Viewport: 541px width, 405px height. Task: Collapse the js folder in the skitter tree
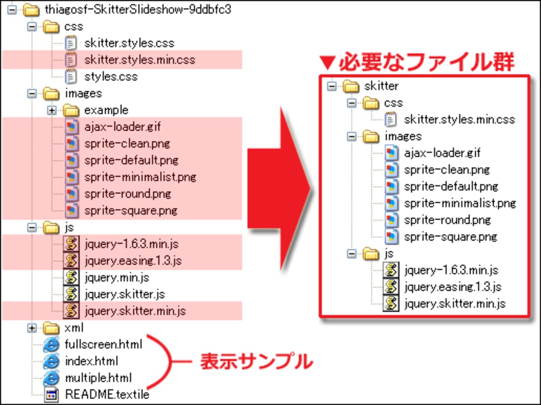352,254
